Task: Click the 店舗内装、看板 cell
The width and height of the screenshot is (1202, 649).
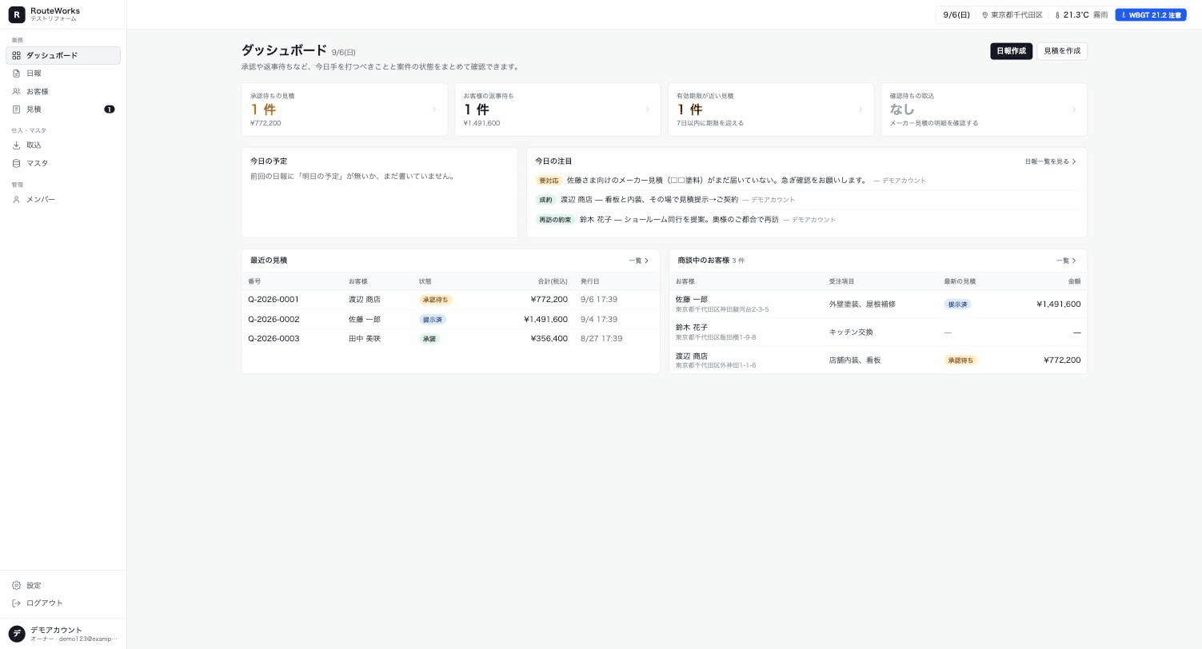Action: [855, 360]
